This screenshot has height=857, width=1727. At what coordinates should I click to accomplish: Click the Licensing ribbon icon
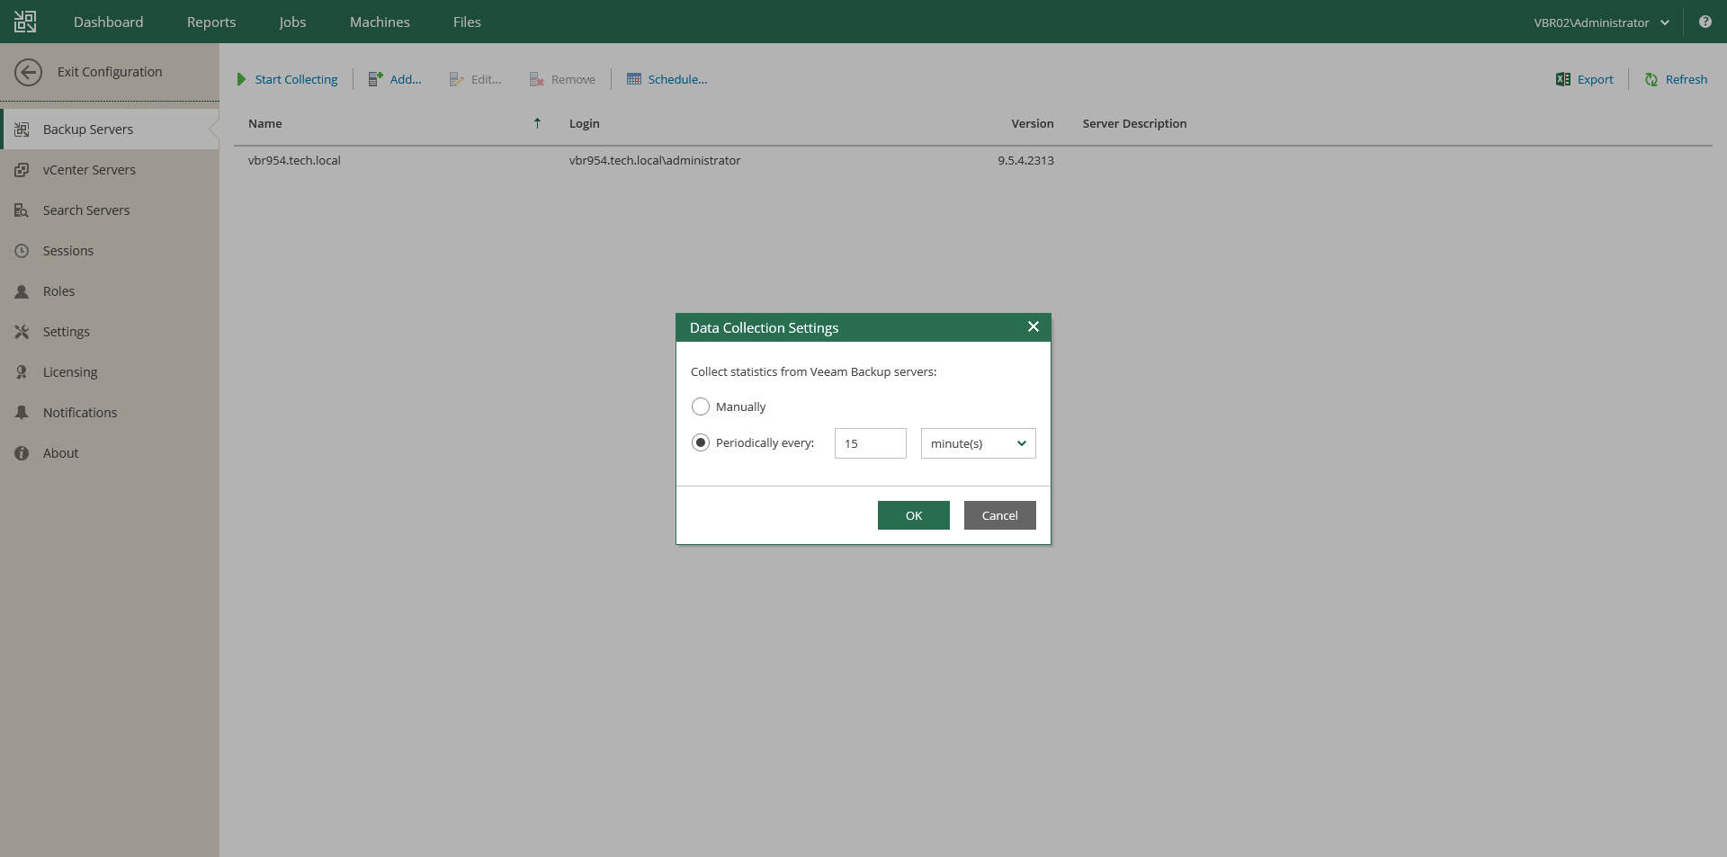(22, 372)
